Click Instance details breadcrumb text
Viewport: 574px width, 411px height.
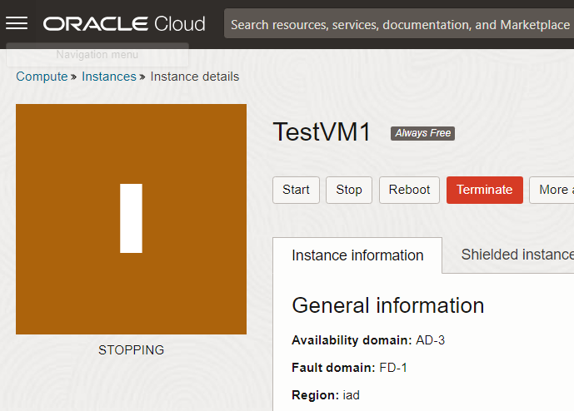[194, 77]
